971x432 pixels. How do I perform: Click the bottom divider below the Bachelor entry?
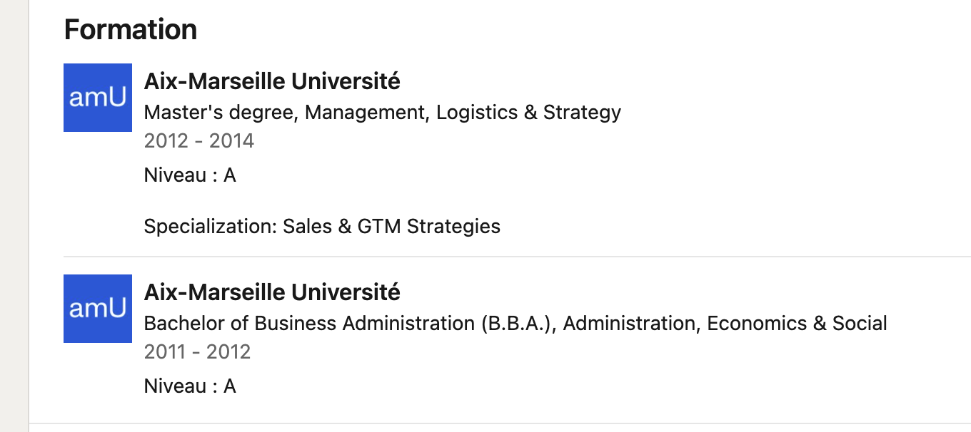pyautogui.click(x=500, y=423)
